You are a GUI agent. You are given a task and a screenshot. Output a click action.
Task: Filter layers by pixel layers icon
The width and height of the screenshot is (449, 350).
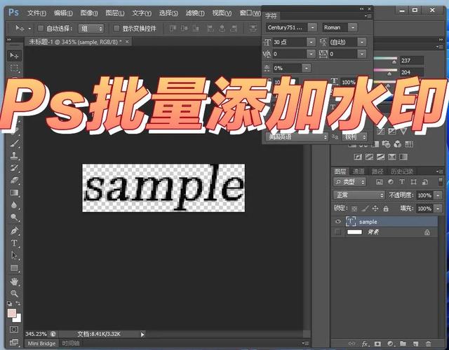coord(380,182)
